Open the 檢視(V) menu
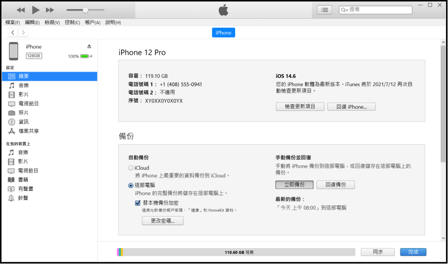 (52, 22)
